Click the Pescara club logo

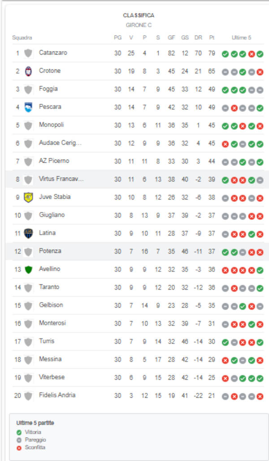tap(28, 107)
